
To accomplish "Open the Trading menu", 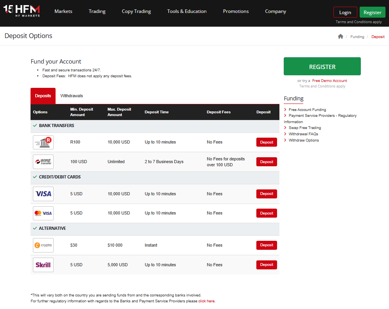I will click(97, 11).
